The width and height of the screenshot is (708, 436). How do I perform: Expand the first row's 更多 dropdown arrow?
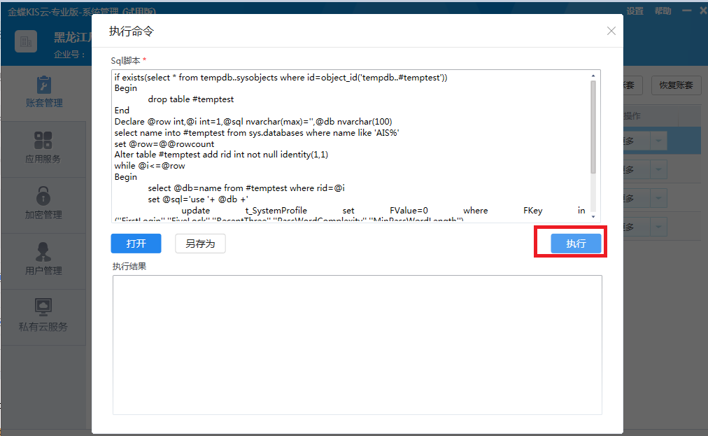coord(660,141)
